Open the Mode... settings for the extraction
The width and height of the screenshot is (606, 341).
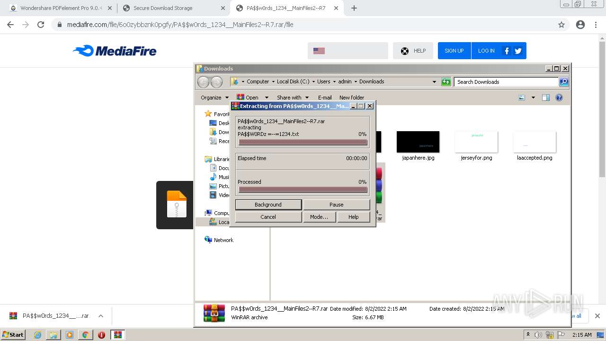coord(319,217)
